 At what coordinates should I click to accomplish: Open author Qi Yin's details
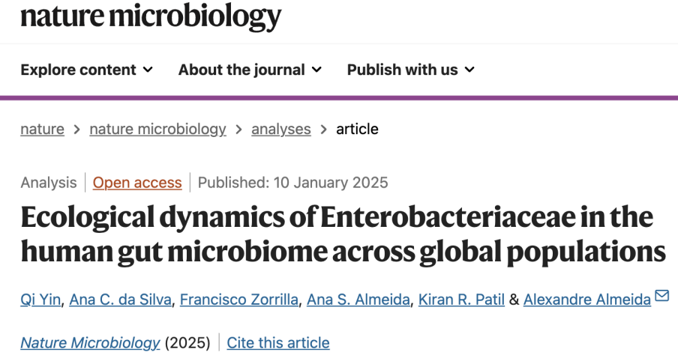coord(38,300)
